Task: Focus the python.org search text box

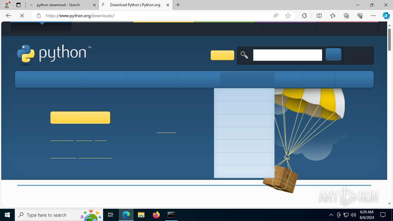Action: pos(288,55)
